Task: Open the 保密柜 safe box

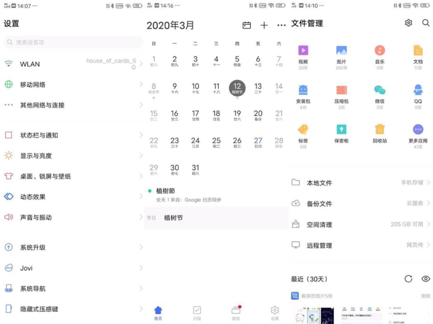Action: [342, 129]
